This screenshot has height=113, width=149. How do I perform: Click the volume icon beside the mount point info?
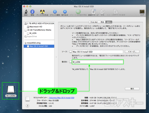click(28, 99)
